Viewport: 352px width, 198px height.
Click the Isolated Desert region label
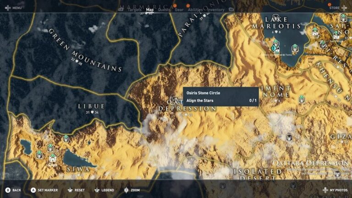point(258,175)
